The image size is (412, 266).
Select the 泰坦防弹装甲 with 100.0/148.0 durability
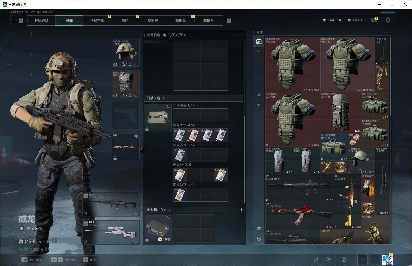point(348,65)
